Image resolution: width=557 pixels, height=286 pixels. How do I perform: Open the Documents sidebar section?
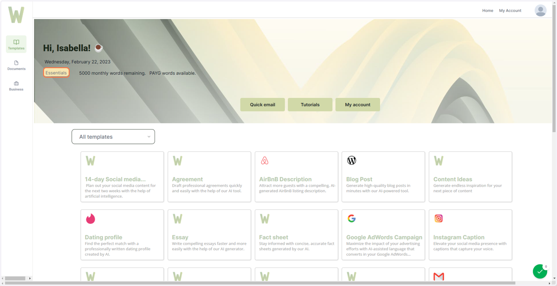tap(16, 65)
